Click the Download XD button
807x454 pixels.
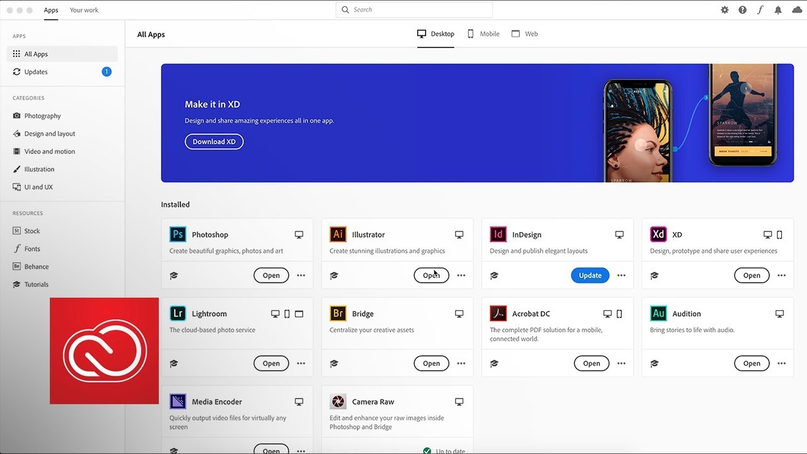(x=214, y=142)
